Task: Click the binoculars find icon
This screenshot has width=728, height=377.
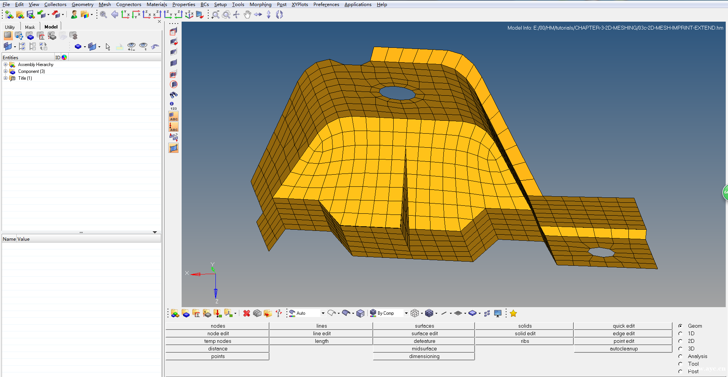Action: (x=174, y=95)
